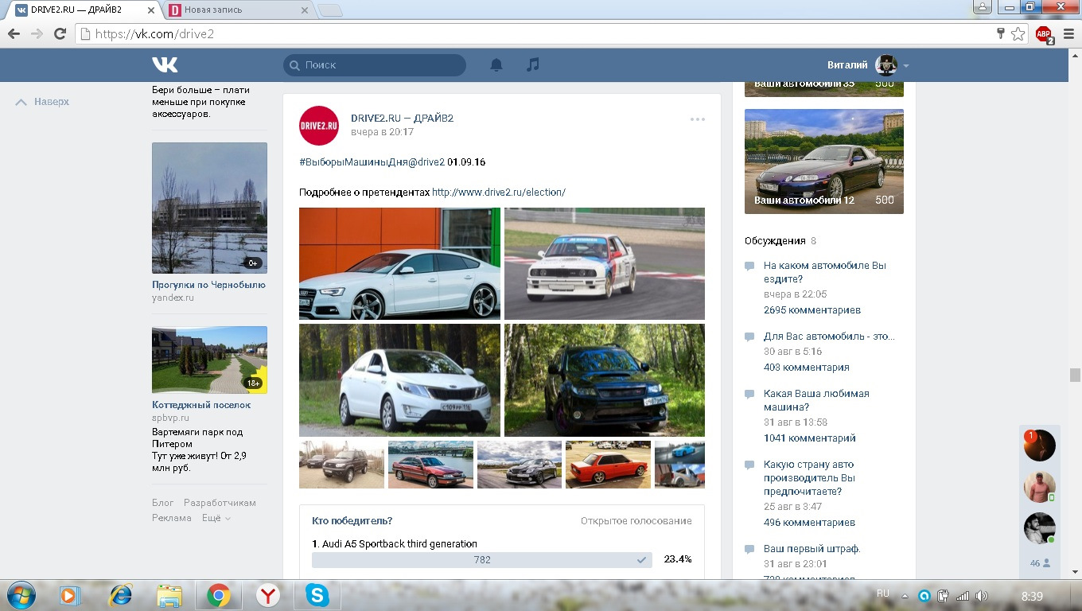Open topic Для Вас автомобиль - это...
Viewport: 1082px width, 611px height.
pyautogui.click(x=829, y=337)
